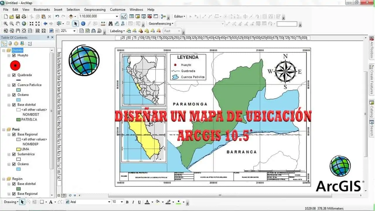Open the font size 10 dropdown
This screenshot has height=211, width=375.
click(122, 202)
